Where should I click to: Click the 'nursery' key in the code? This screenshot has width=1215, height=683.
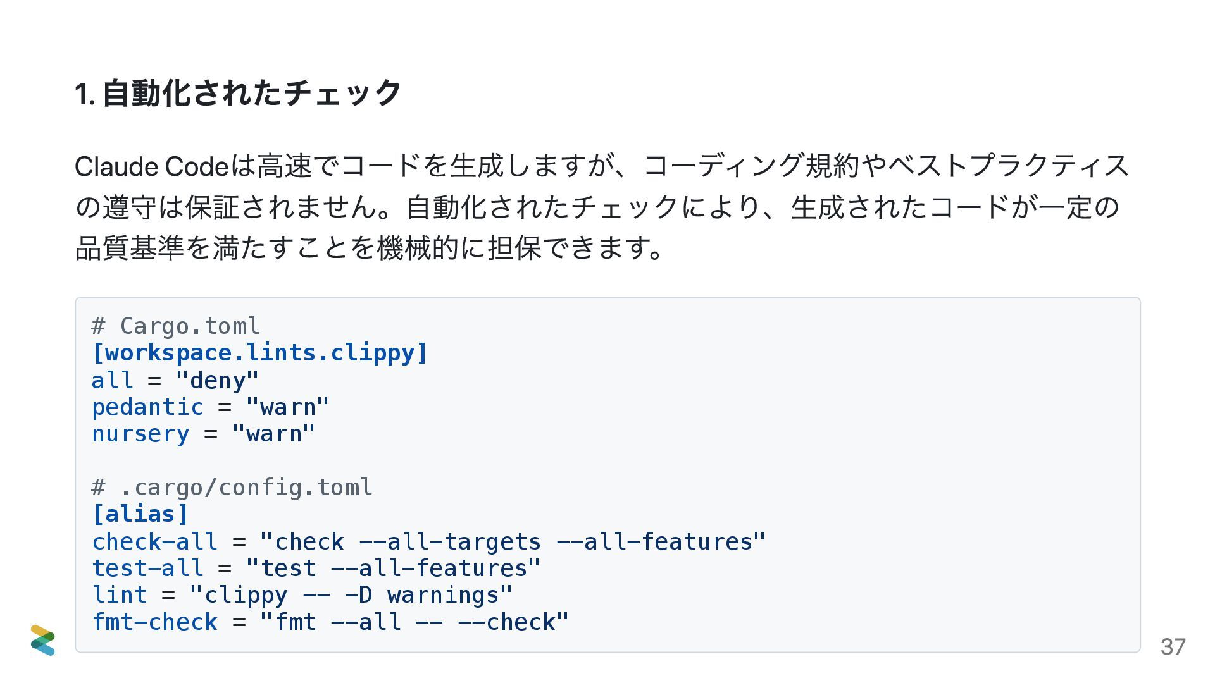pos(140,434)
